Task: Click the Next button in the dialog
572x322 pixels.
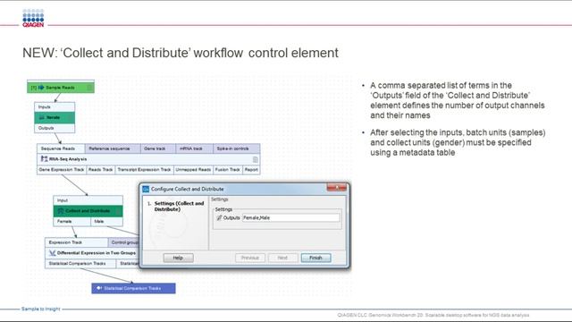Action: [x=282, y=258]
